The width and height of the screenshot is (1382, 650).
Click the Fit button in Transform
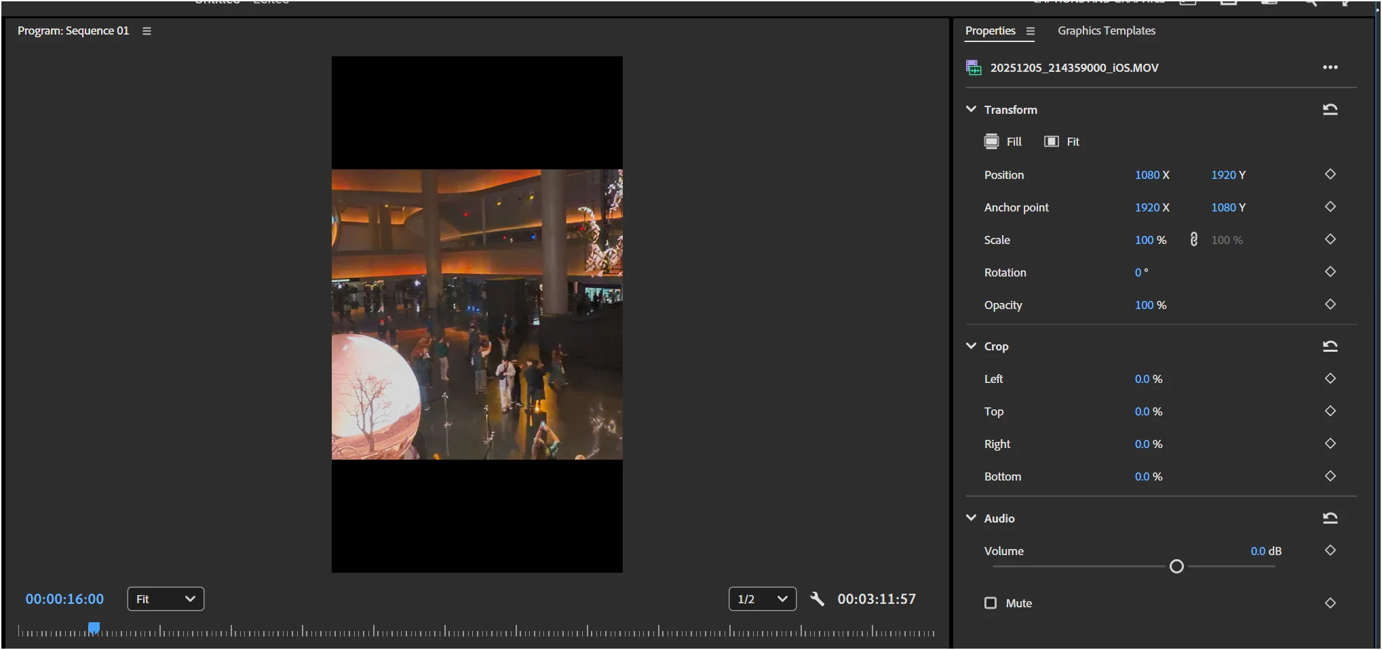(x=1062, y=142)
